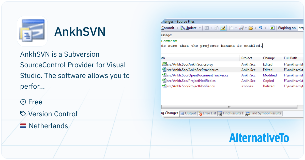This screenshot has width=305, height=160.
Task: Click the <none> project cell
Action: click(247, 86)
